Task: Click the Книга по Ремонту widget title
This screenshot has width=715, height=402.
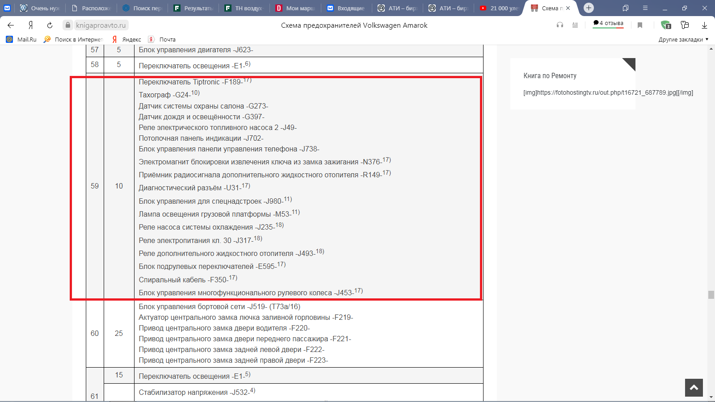Action: click(x=550, y=75)
